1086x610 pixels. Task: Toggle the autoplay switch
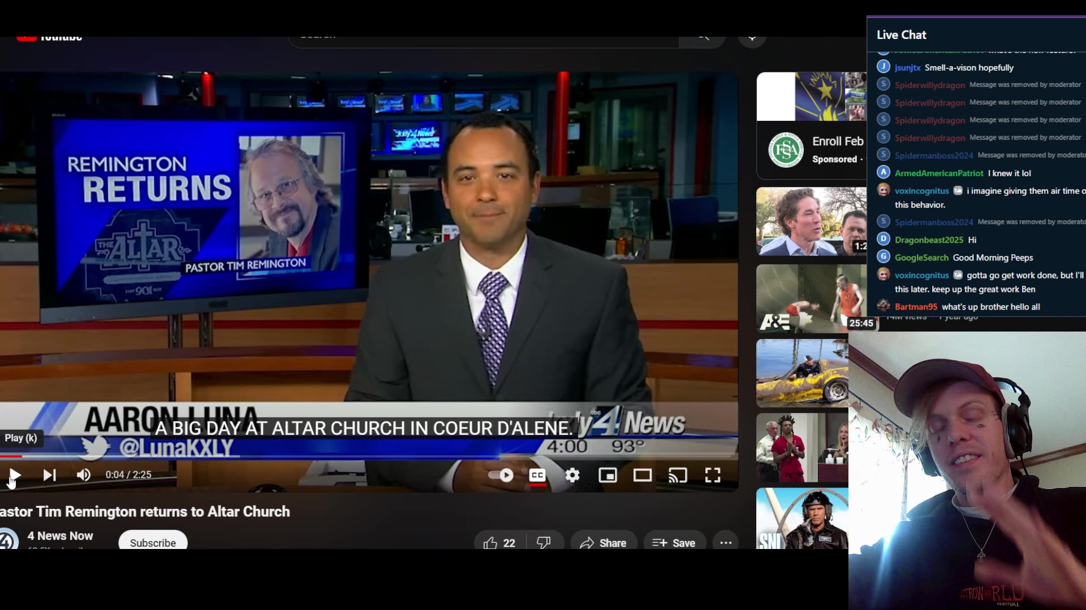(x=501, y=475)
